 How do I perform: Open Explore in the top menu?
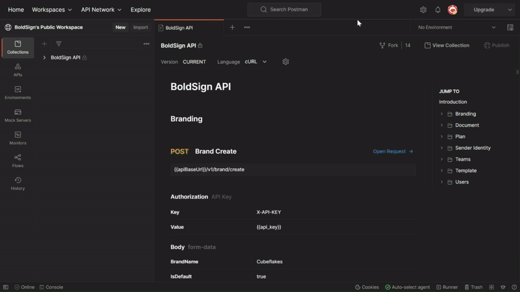140,10
